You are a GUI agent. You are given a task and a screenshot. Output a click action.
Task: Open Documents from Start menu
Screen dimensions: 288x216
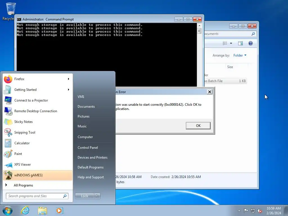(x=86, y=107)
